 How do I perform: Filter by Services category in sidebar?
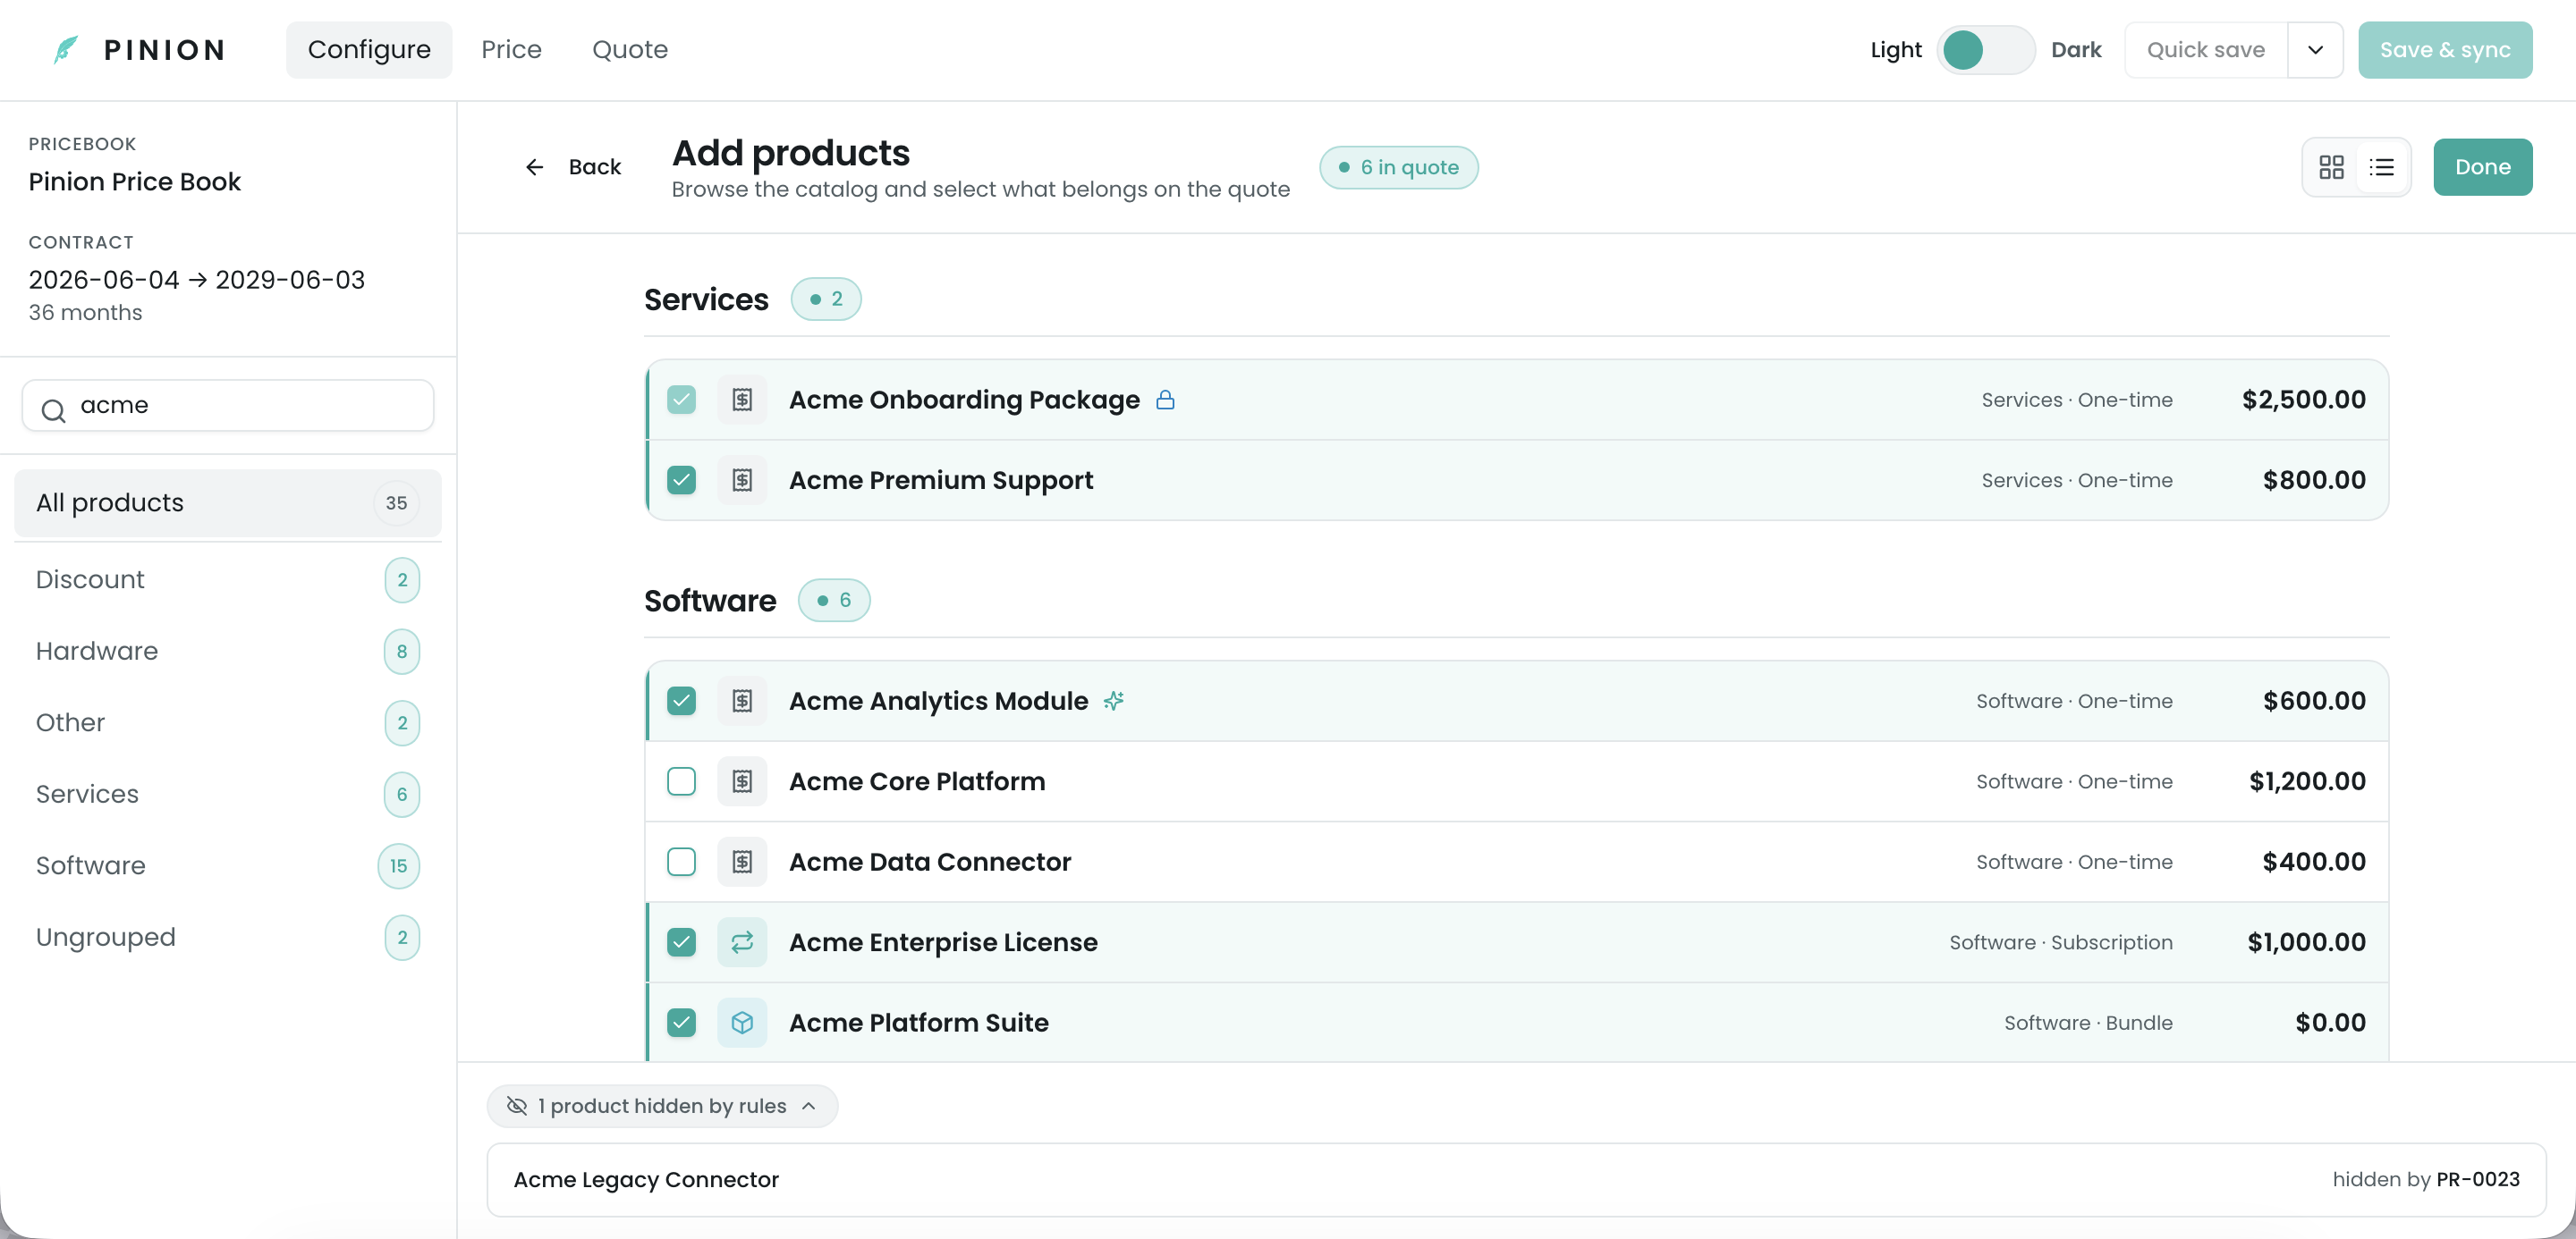coord(228,795)
